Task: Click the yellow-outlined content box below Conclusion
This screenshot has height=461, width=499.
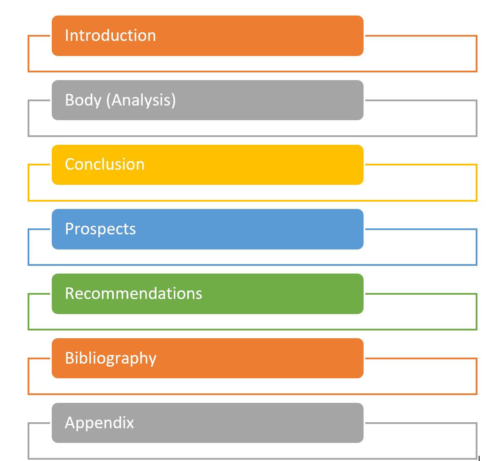Action: click(x=252, y=193)
